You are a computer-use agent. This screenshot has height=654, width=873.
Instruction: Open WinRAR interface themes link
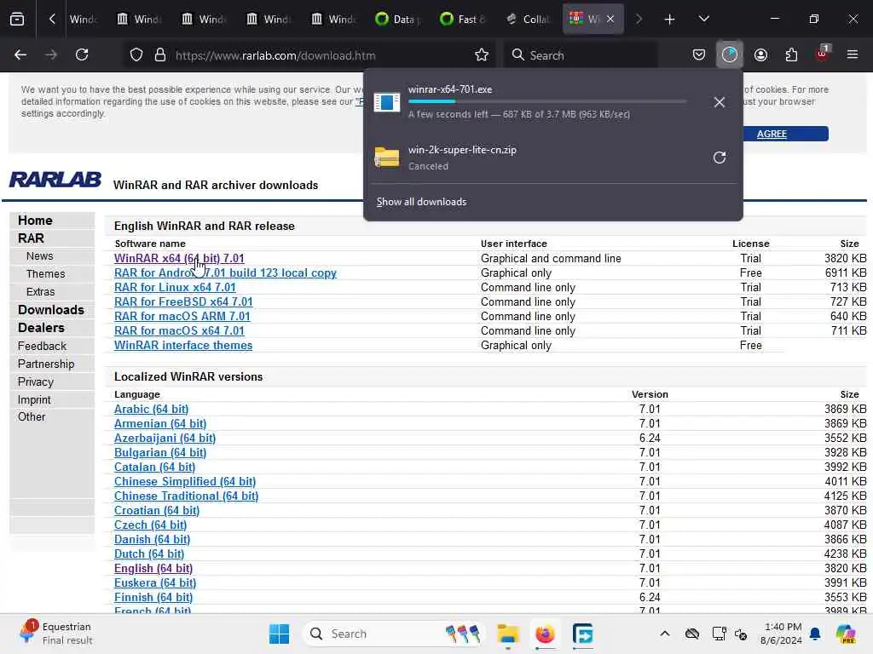click(183, 345)
